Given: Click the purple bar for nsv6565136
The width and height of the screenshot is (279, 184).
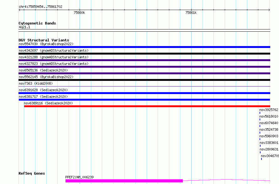Looking at the screenshot, I should pos(144,73).
